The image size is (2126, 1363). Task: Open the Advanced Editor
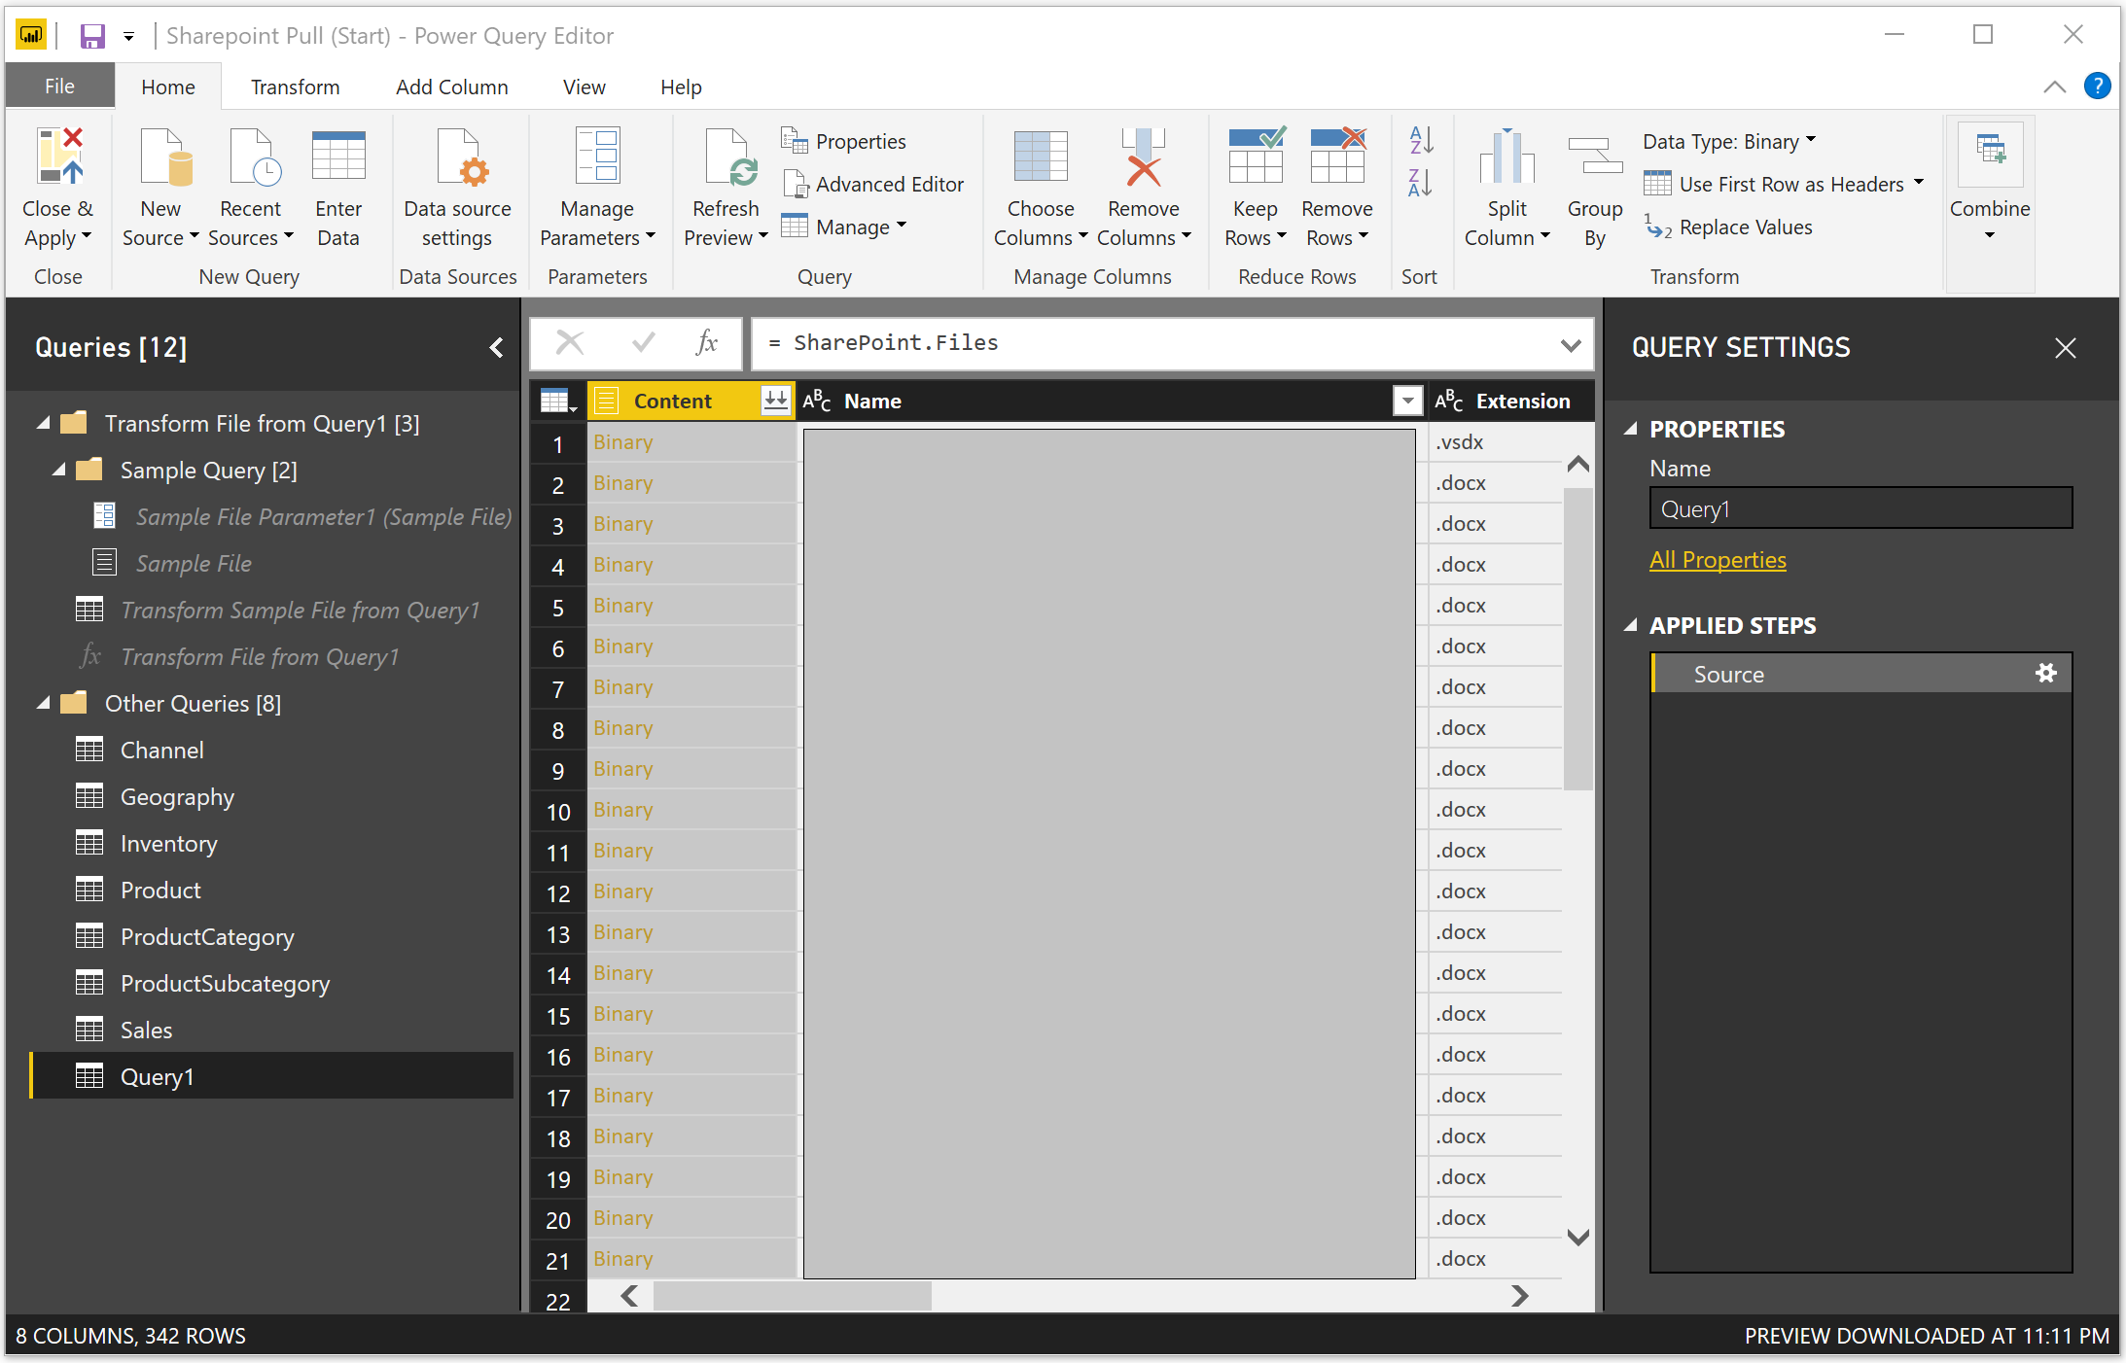pos(873,185)
